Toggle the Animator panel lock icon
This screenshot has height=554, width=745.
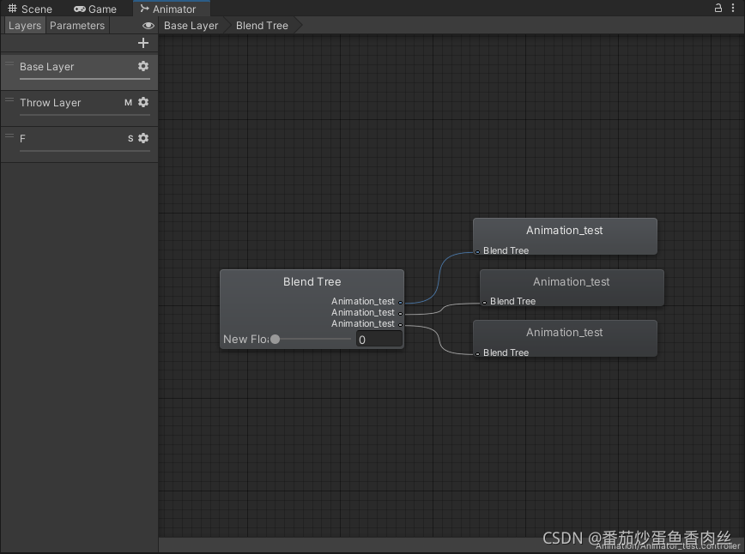[x=718, y=8]
